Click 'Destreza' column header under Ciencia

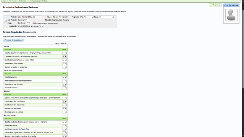click(8, 49)
